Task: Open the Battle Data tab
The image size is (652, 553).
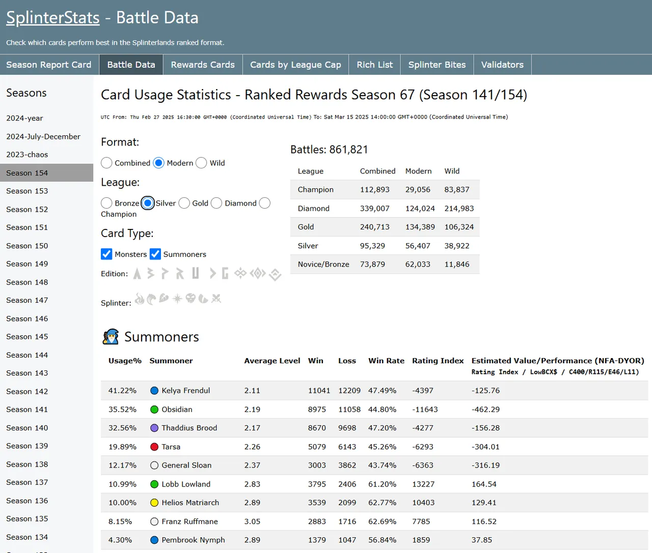Action: pos(131,65)
